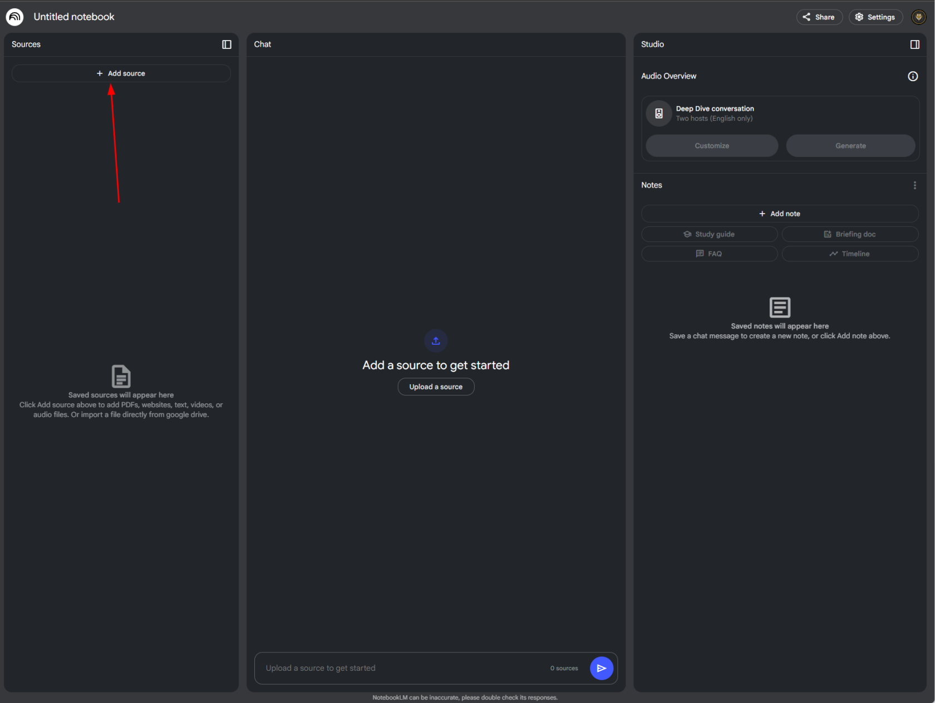Open Audio Overview info icon
This screenshot has width=935, height=703.
click(913, 76)
